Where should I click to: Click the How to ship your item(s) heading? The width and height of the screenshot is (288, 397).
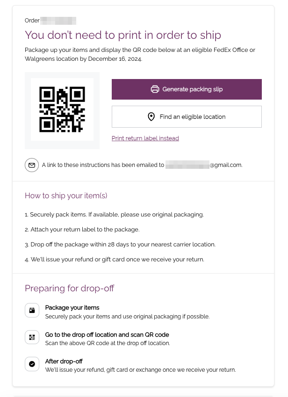point(66,196)
